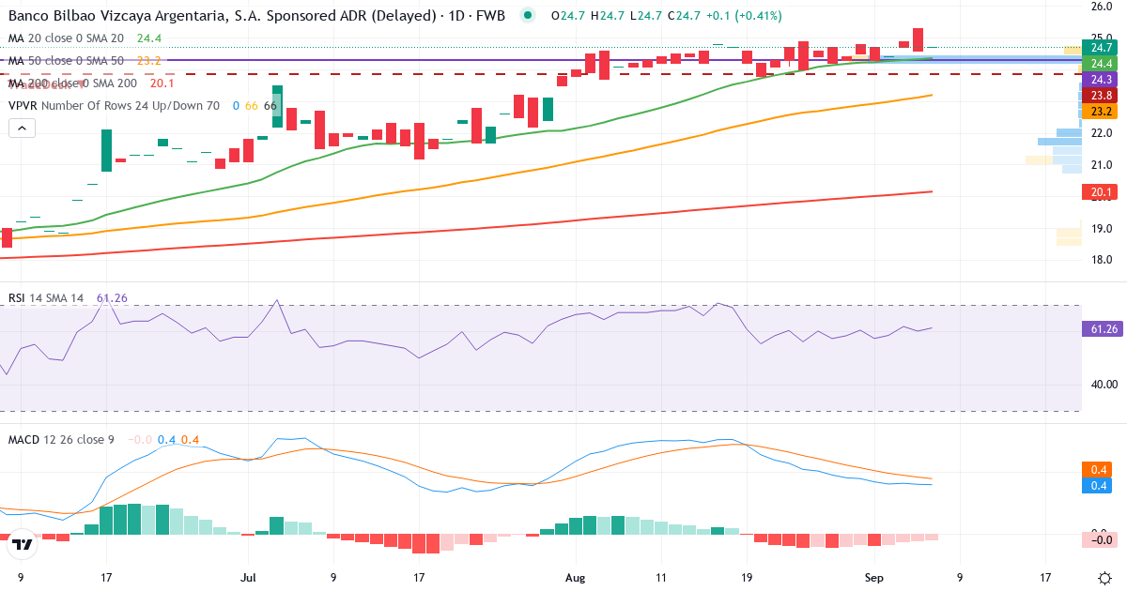Image resolution: width=1127 pixels, height=591 pixels.
Task: Click the red 23.8 price axis label
Action: [x=1098, y=96]
